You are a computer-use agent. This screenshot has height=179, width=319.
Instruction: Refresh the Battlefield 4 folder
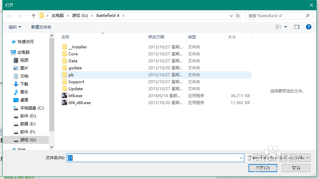238,16
